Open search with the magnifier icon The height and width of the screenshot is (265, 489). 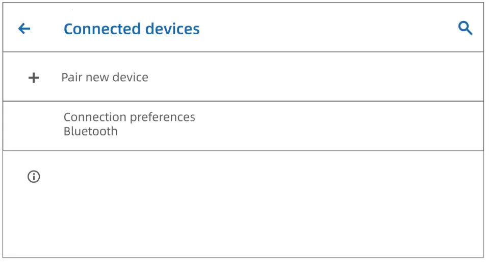465,28
